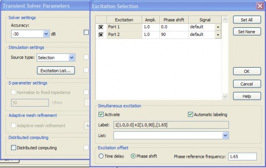Click the Set None button
Image resolution: width=266 pixels, height=168 pixels.
click(x=247, y=31)
